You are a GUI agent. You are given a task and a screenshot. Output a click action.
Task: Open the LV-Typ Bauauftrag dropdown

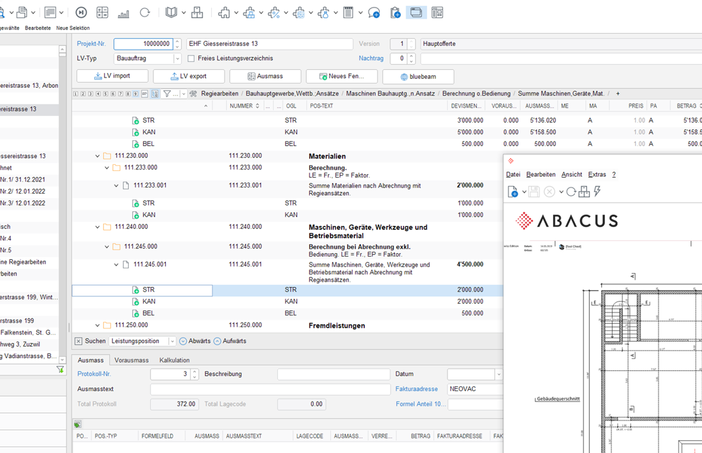tap(177, 58)
